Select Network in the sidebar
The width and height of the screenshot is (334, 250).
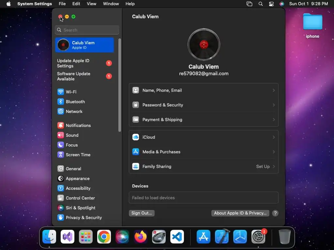84,111
